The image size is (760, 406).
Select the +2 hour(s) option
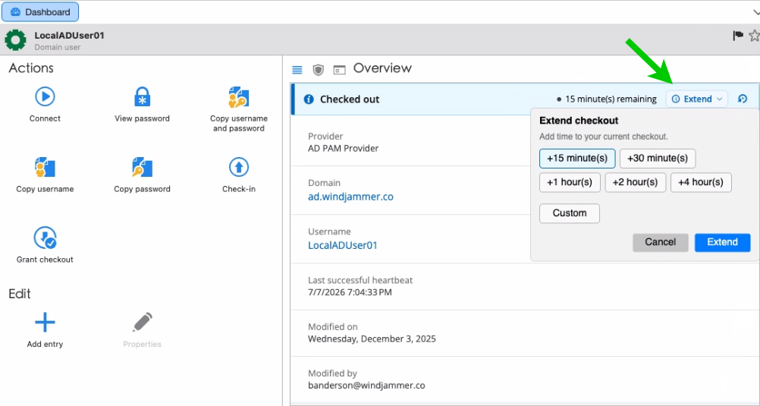(x=635, y=182)
